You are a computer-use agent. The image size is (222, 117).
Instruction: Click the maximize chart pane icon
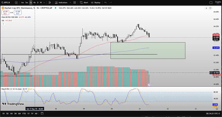[210, 8]
